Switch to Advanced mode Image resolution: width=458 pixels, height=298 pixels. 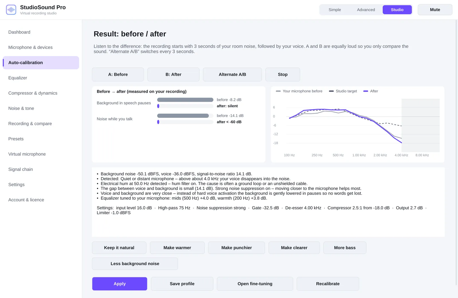[x=366, y=10]
